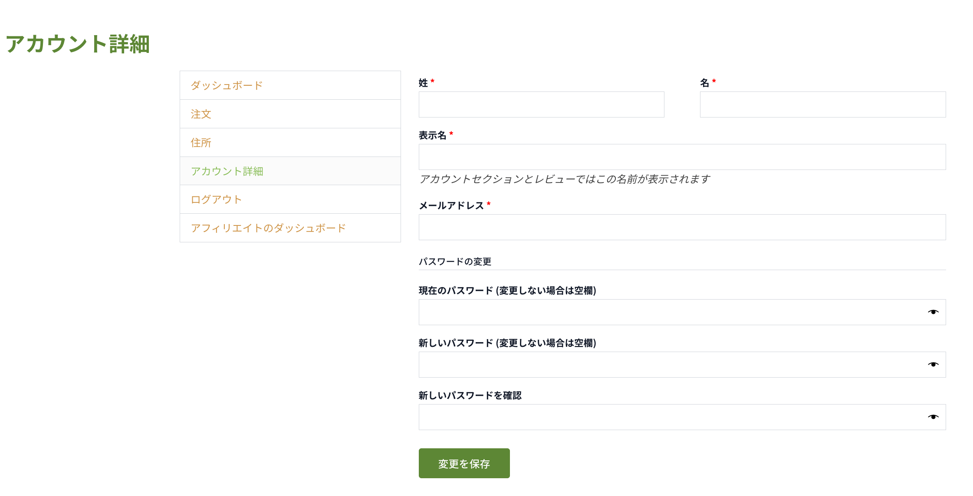Show the current password via eye icon
The image size is (973, 496).
click(933, 312)
